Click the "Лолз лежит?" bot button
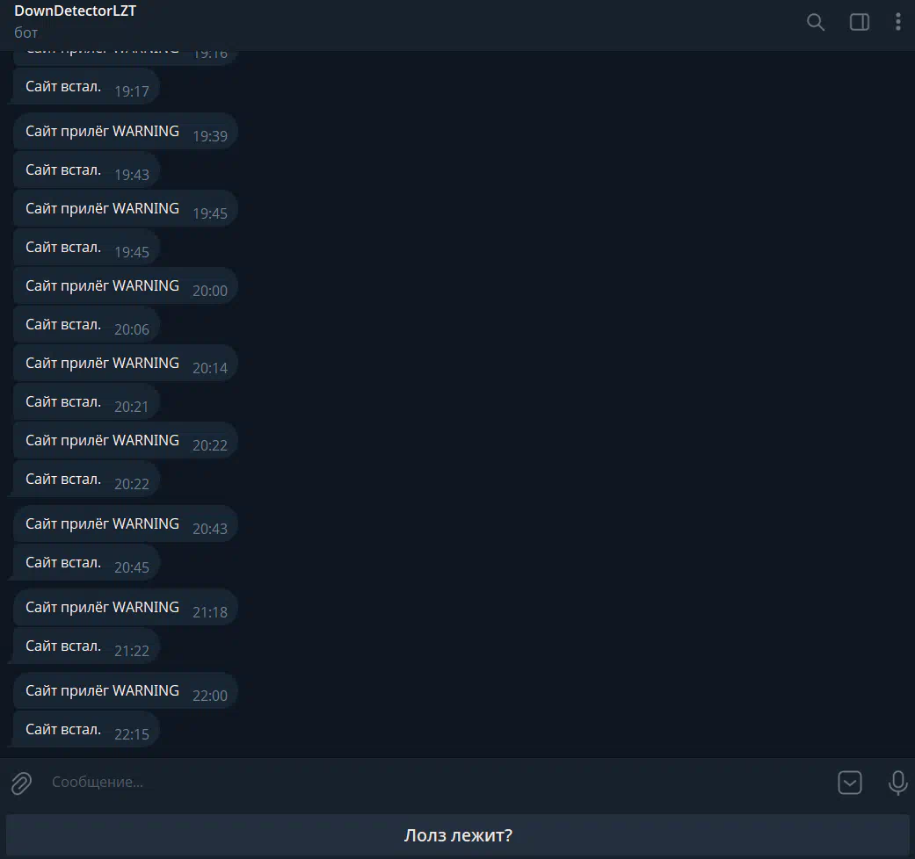 pyautogui.click(x=457, y=835)
